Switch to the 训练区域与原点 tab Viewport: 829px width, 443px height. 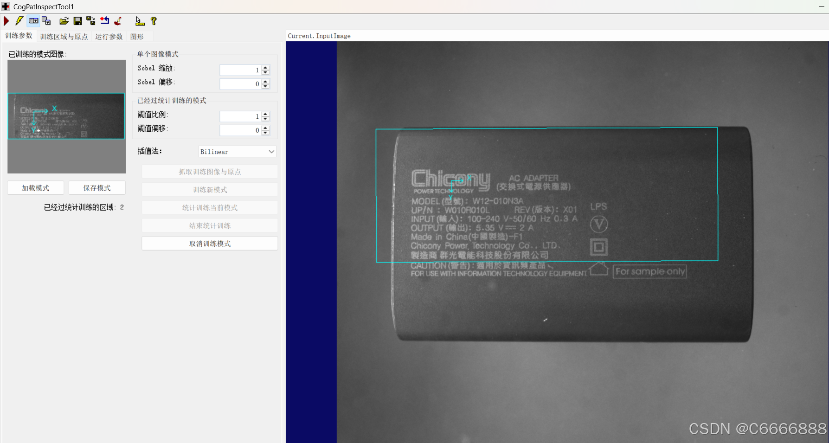[64, 37]
